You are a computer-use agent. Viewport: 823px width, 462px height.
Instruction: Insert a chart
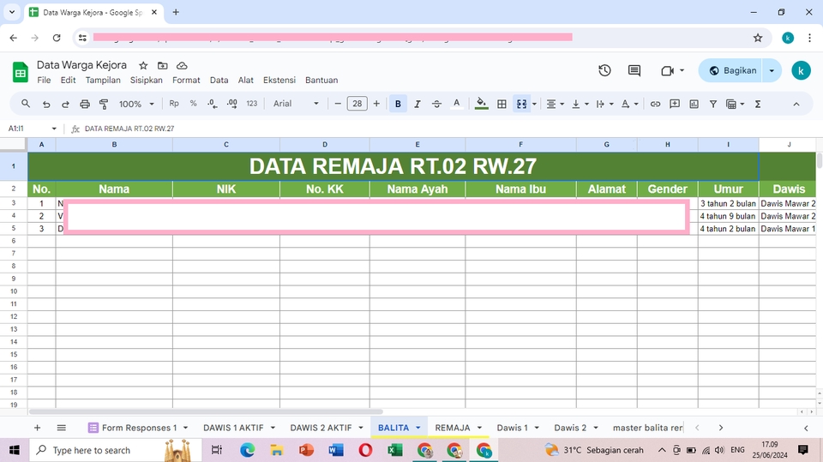point(694,104)
